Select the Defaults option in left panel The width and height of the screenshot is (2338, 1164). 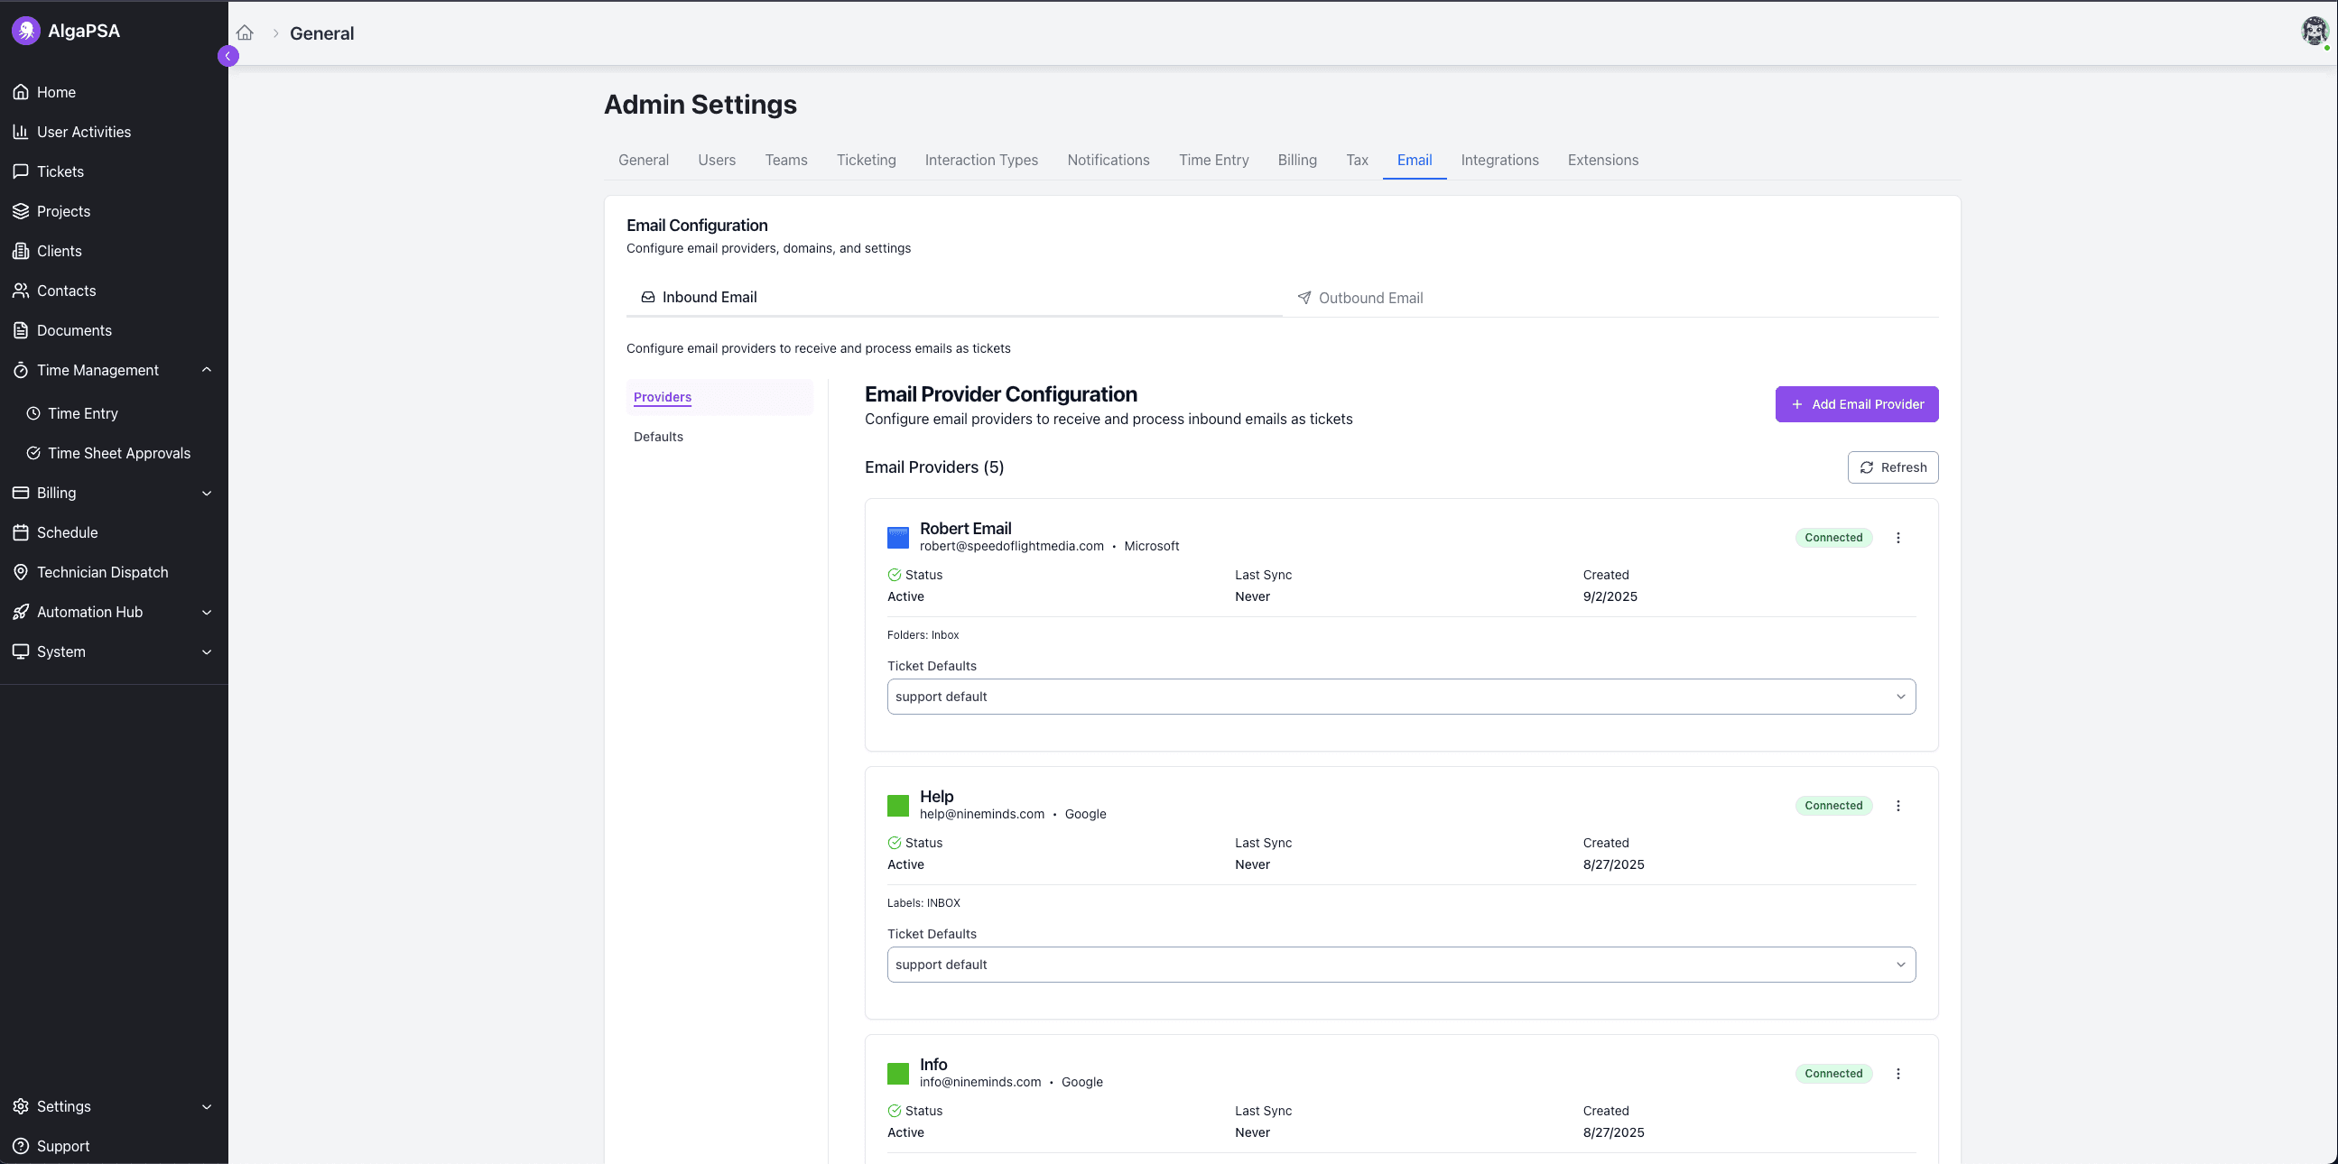click(658, 437)
